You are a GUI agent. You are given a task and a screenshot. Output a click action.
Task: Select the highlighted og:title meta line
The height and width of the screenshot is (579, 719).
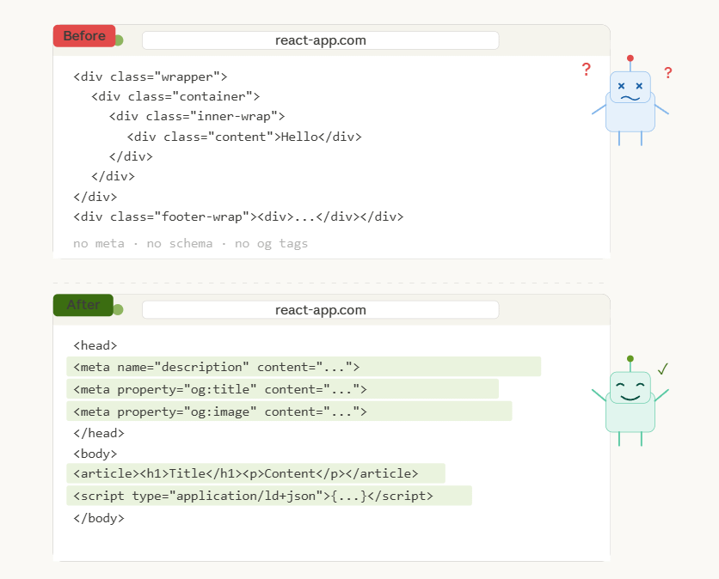[x=282, y=389]
